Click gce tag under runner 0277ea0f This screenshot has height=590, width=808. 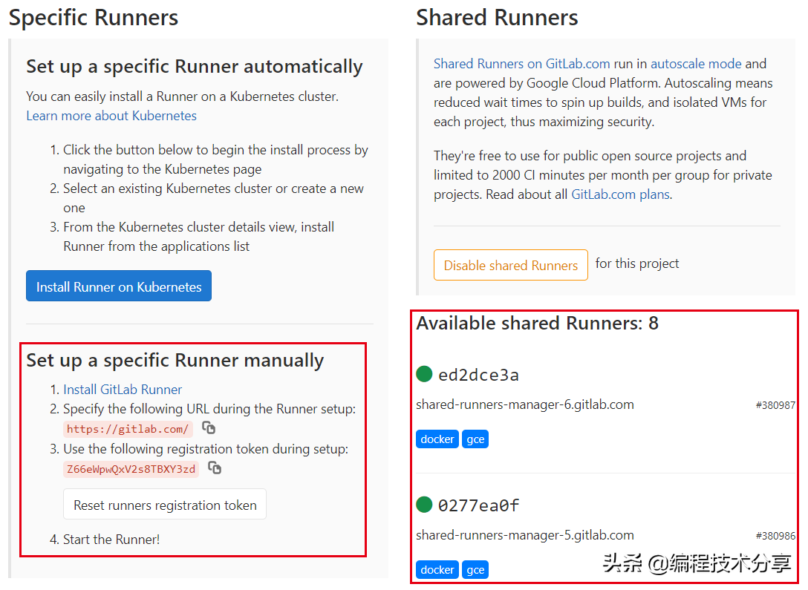[475, 570]
